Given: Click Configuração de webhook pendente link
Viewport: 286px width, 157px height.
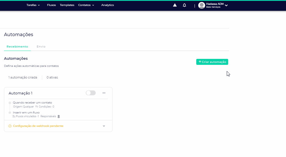Looking at the screenshot, I should pyautogui.click(x=38, y=126).
